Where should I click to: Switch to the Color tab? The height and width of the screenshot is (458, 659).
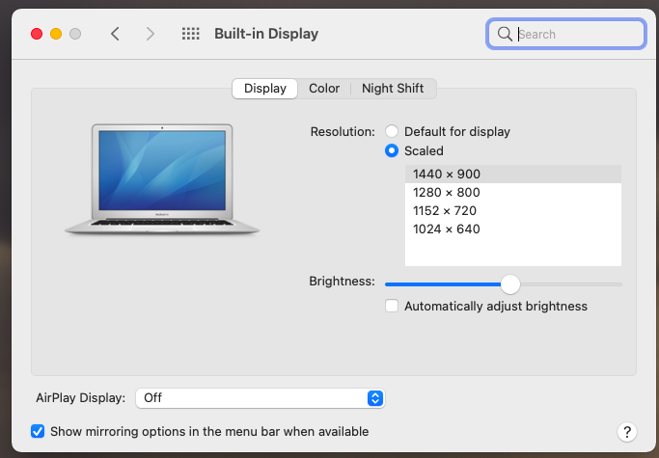point(324,89)
